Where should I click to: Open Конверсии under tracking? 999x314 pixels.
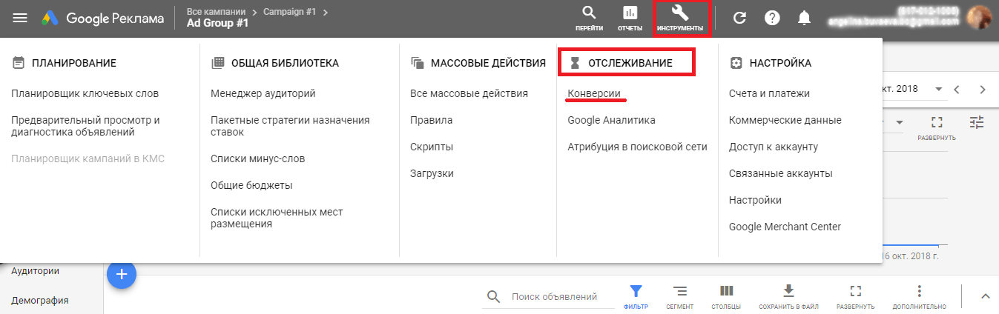[x=594, y=93]
